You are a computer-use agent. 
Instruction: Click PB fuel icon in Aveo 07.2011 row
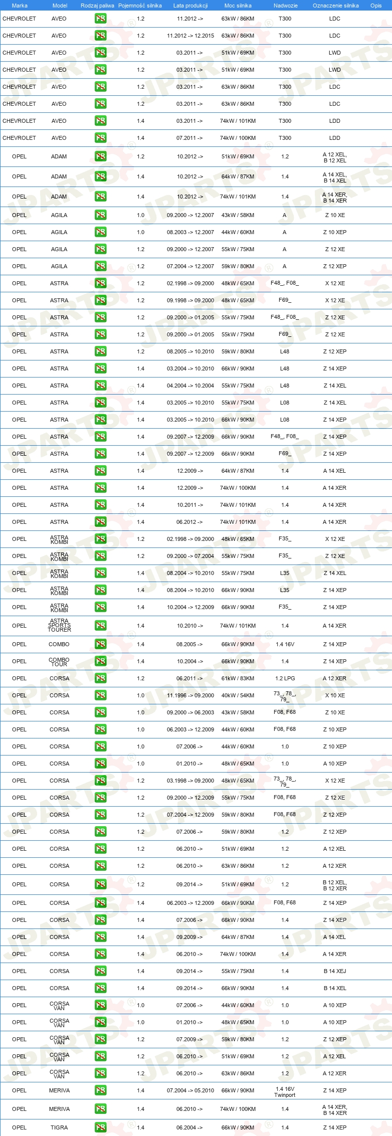click(x=100, y=138)
